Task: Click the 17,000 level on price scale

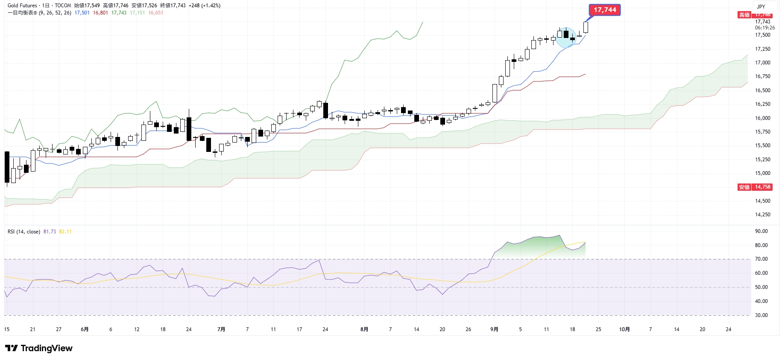Action: [762, 63]
